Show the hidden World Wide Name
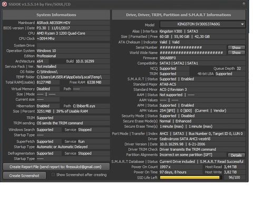This screenshot has width=253, height=202. click(x=236, y=53)
